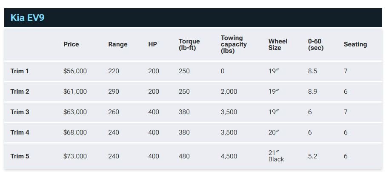Screen dimensions: 386x172
Task: Select the Towing capacity (lbs) header
Action: pyautogui.click(x=234, y=44)
